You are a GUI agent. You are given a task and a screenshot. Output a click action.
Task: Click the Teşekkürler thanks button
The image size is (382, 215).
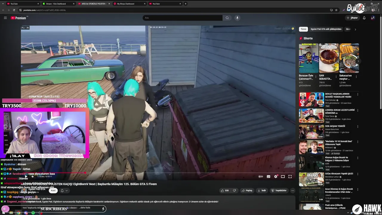(x=279, y=191)
